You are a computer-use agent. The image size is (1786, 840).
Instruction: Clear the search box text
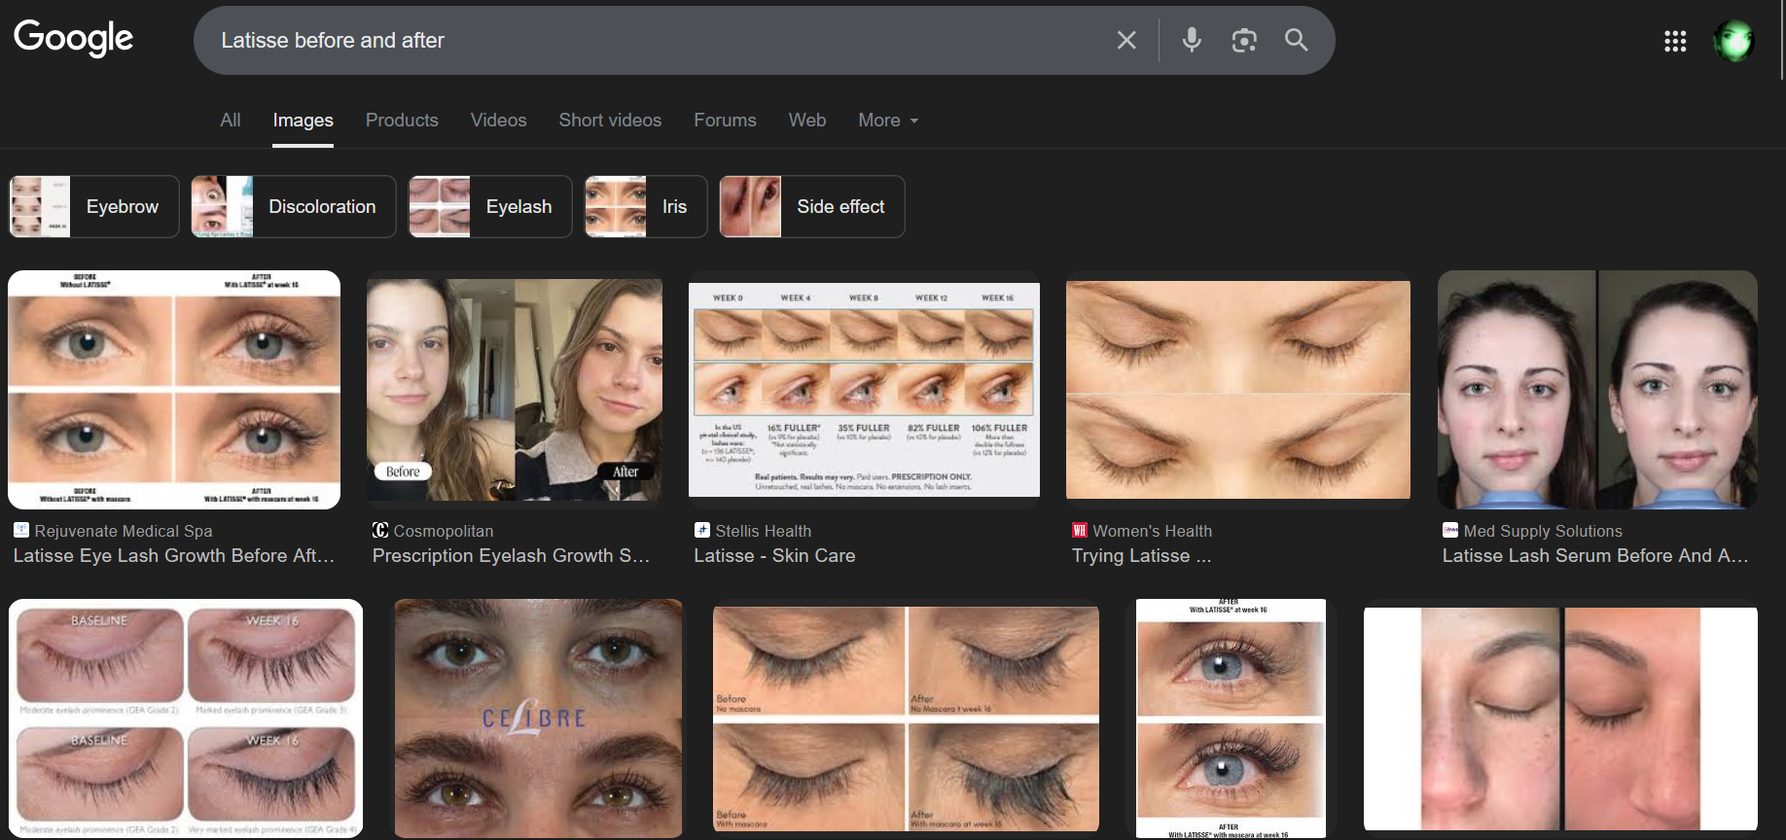coord(1126,40)
